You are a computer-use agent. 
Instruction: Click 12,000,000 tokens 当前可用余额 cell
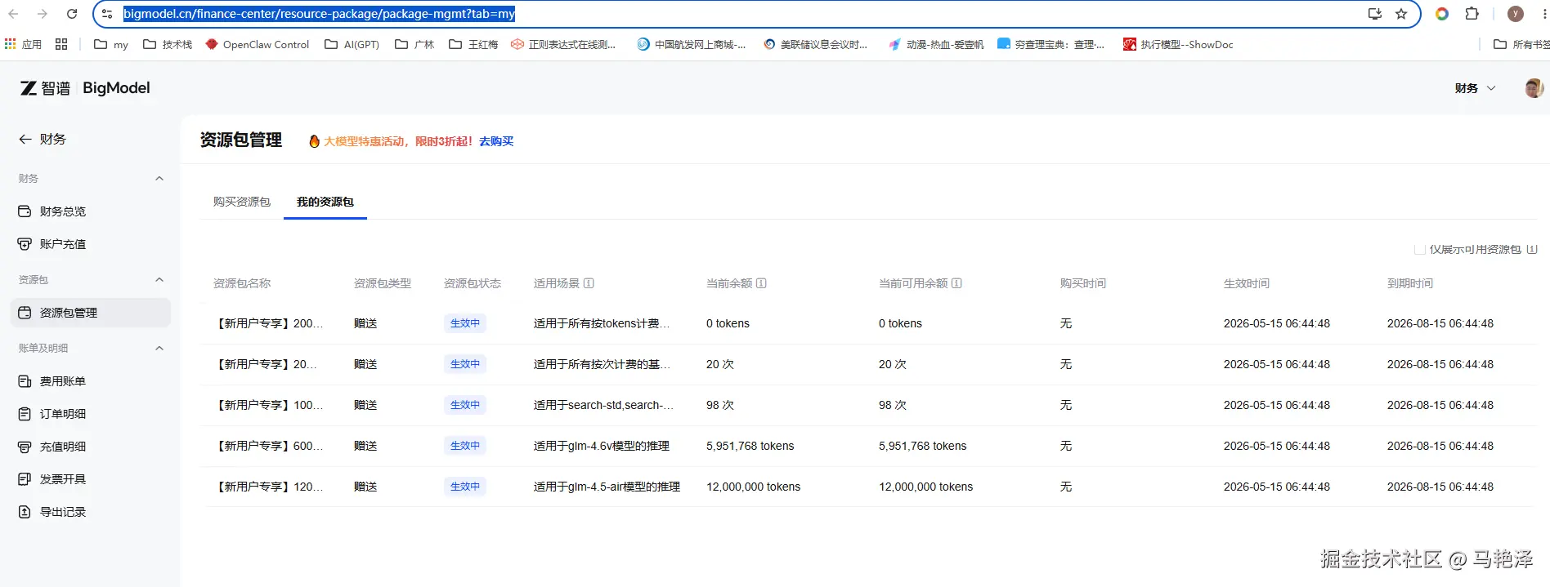pos(925,487)
